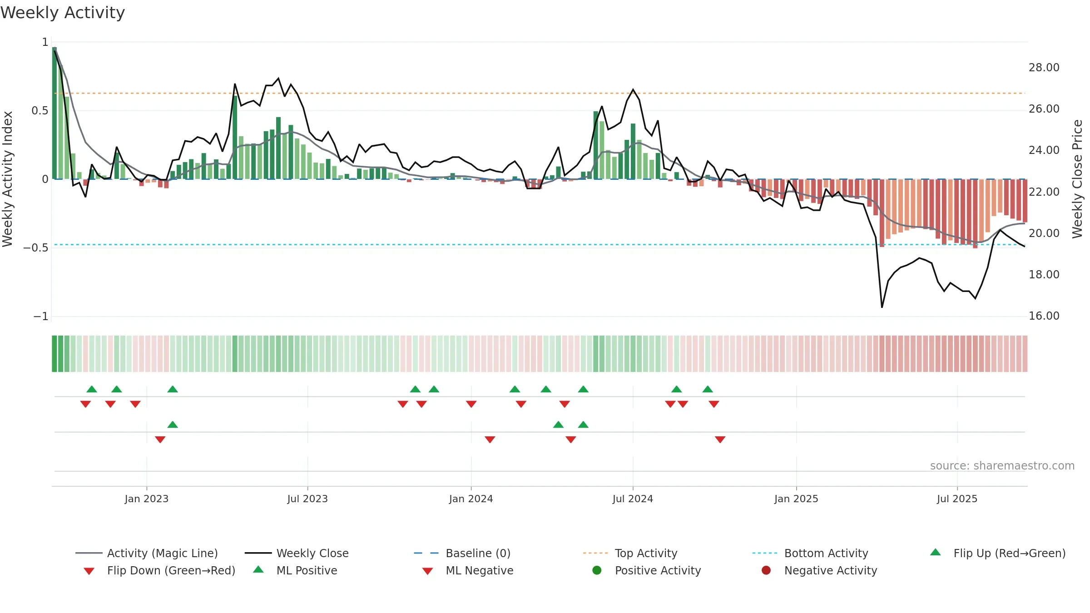This screenshot has height=613, width=1090.
Task: Click the Negative Activity red circle icon
Action: point(766,570)
